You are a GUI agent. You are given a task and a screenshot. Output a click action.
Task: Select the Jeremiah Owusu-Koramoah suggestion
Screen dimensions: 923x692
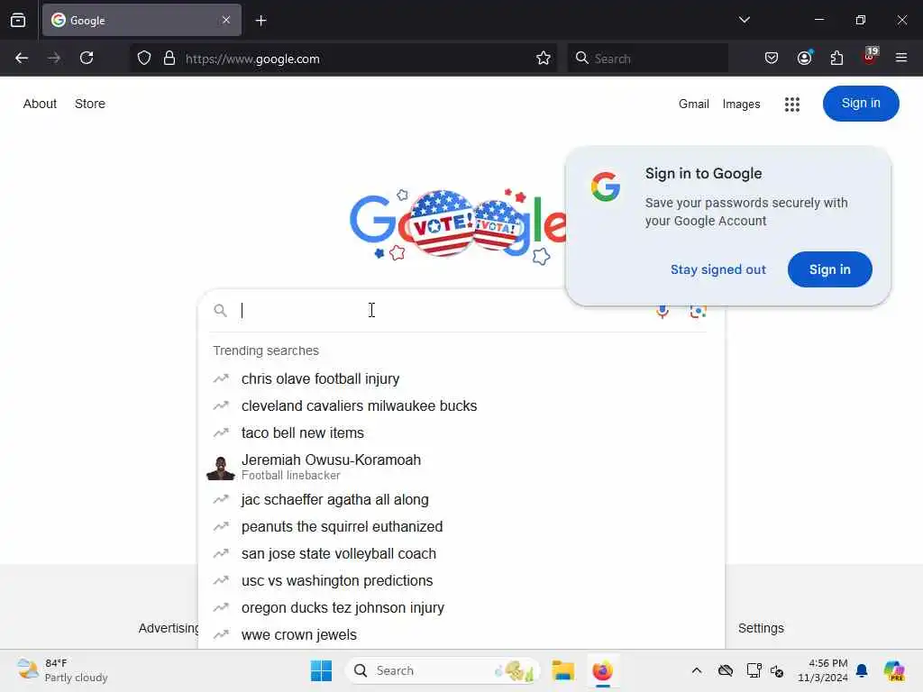coord(461,467)
